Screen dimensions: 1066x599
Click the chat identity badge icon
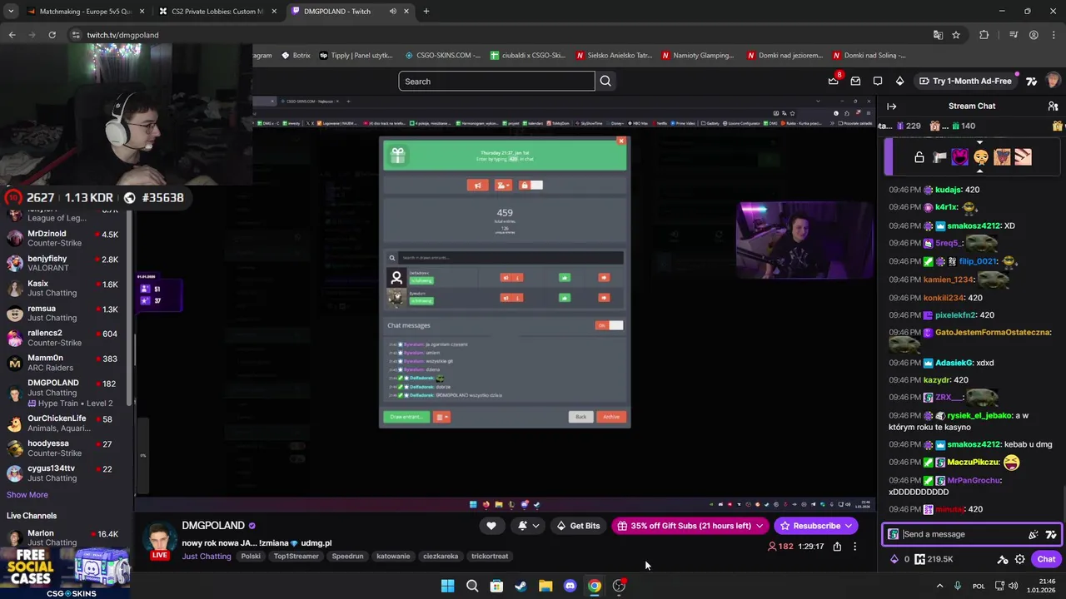[894, 534]
